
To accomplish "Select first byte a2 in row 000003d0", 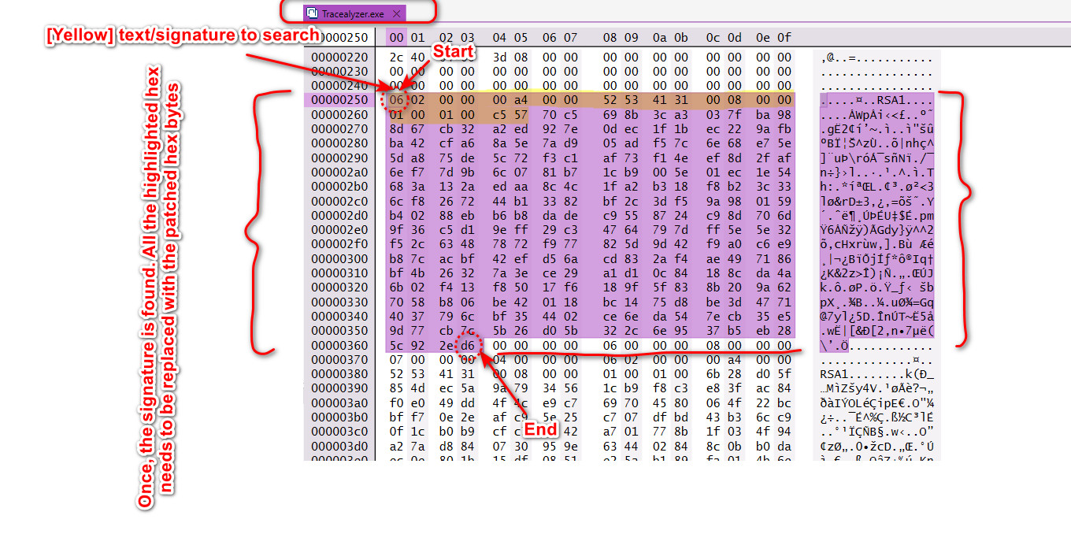I will pos(396,446).
